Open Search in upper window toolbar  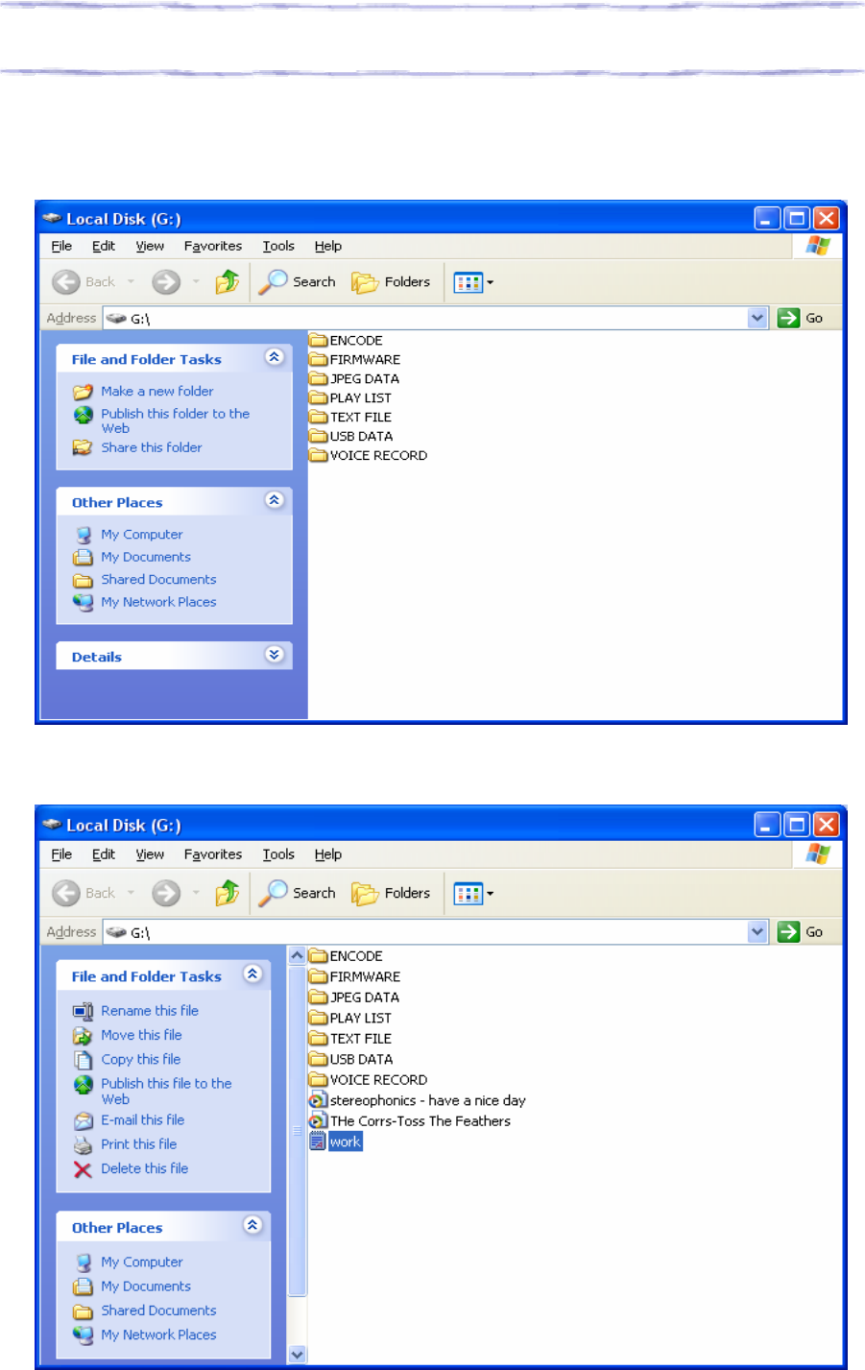pos(297,282)
